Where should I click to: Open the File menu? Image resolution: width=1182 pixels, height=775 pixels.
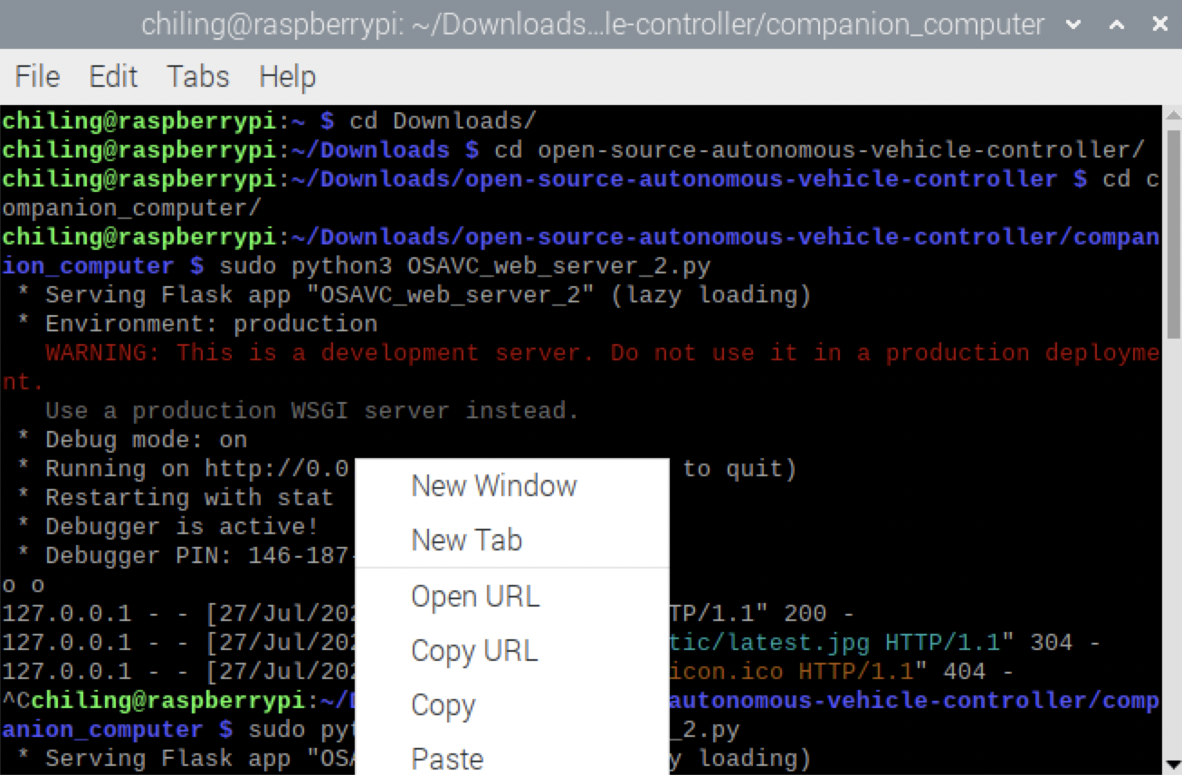(37, 77)
